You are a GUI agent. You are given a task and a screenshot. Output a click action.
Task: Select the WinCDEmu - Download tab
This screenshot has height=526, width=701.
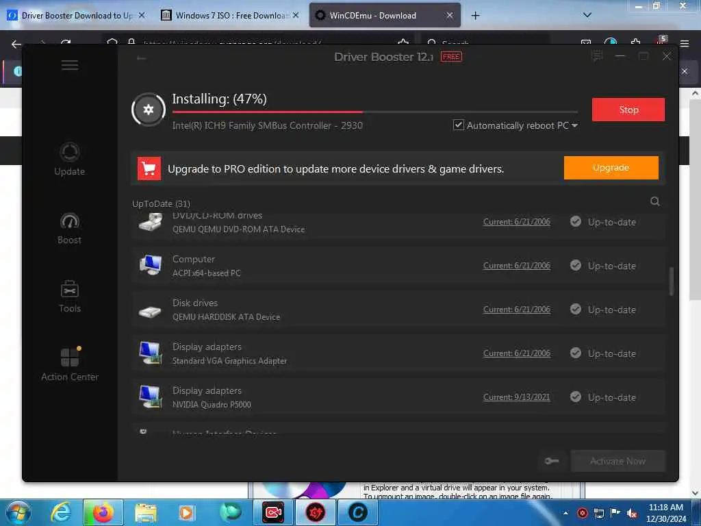[385, 15]
